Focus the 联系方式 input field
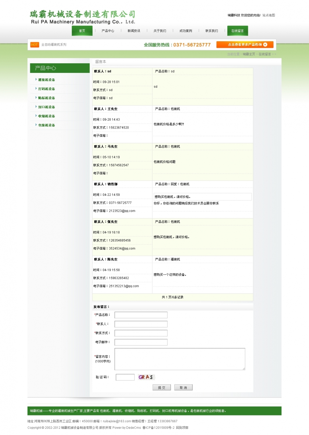This screenshot has width=309, height=435. click(x=141, y=333)
